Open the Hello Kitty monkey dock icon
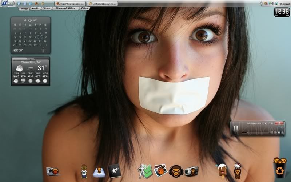Viewport: 291px width, 182px height. (238, 171)
